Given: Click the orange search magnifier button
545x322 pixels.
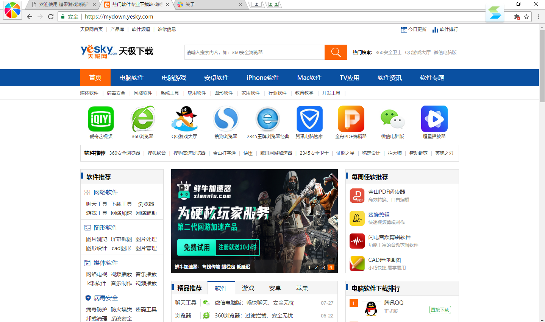Looking at the screenshot, I should tap(336, 52).
